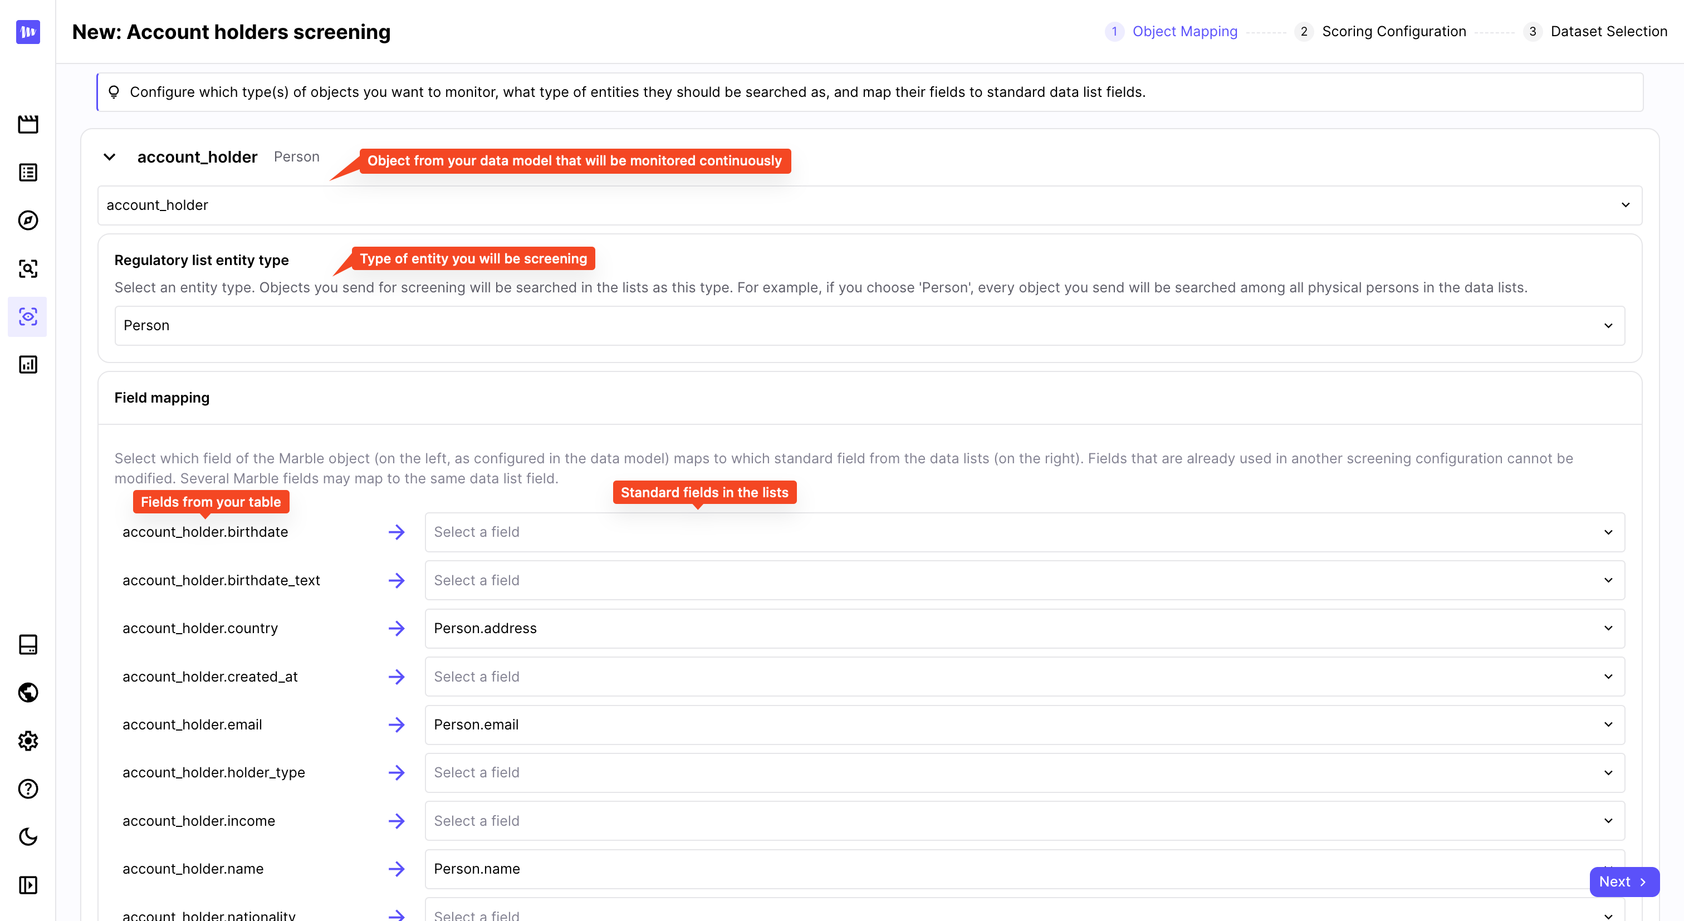Change Person.email mapping dropdown
This screenshot has width=1684, height=921.
click(x=1024, y=724)
